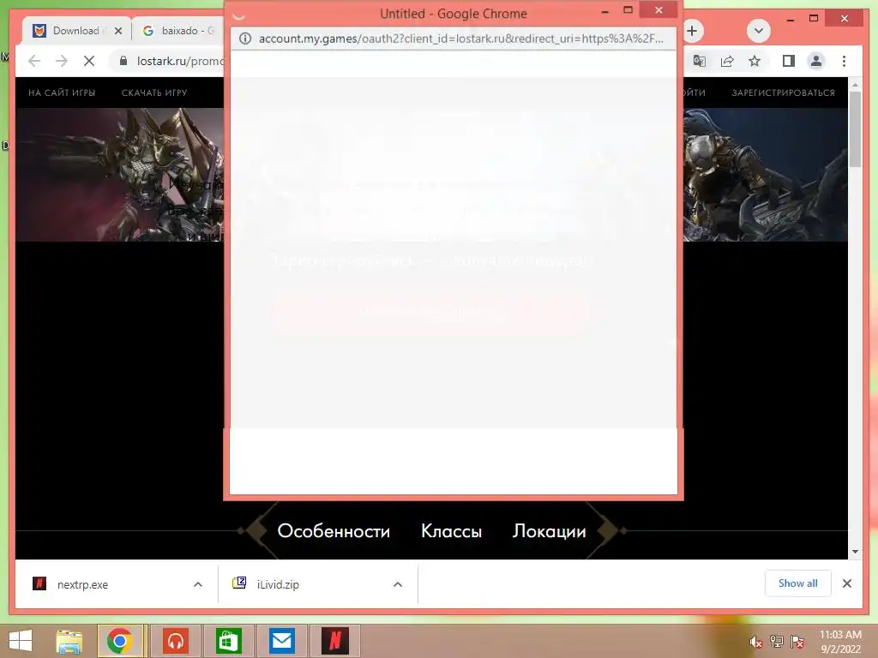Click the lostark.ru address bar
878x658 pixels.
pos(179,61)
